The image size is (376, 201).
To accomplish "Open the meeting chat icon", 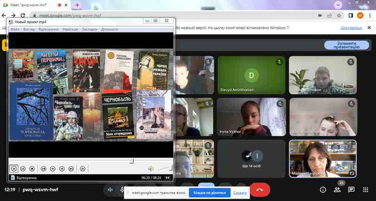I will click(351, 190).
